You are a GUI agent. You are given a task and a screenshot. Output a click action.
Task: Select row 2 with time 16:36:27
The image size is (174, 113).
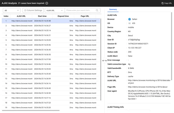point(51,26)
